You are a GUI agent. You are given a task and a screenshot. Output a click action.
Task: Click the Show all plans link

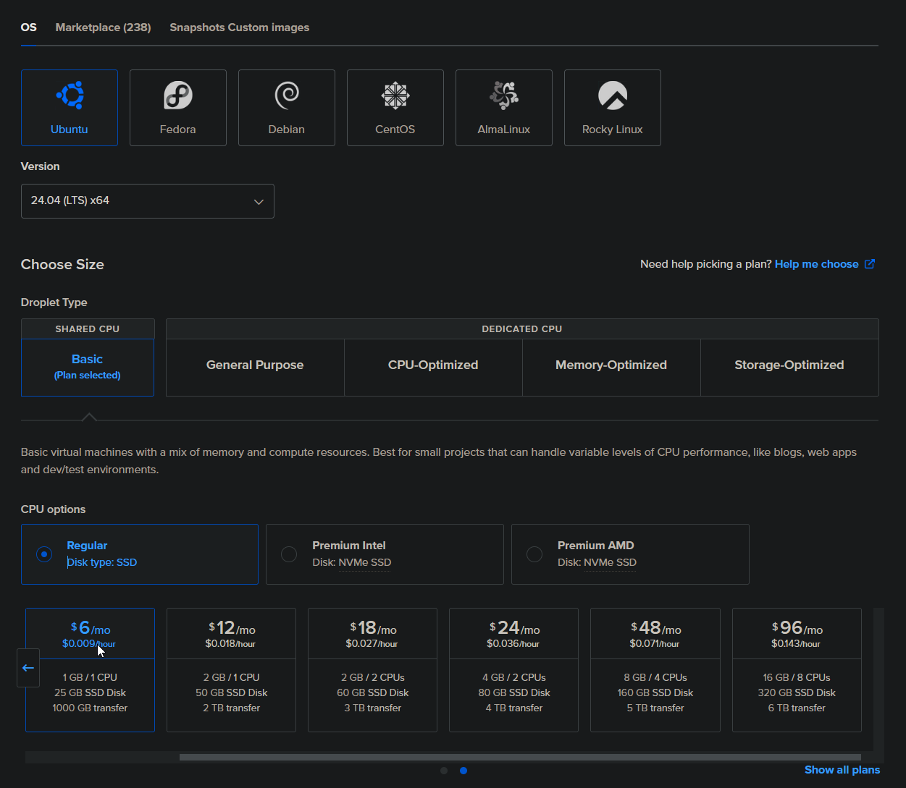(842, 770)
